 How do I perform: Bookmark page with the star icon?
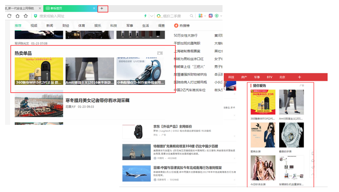coord(26,16)
